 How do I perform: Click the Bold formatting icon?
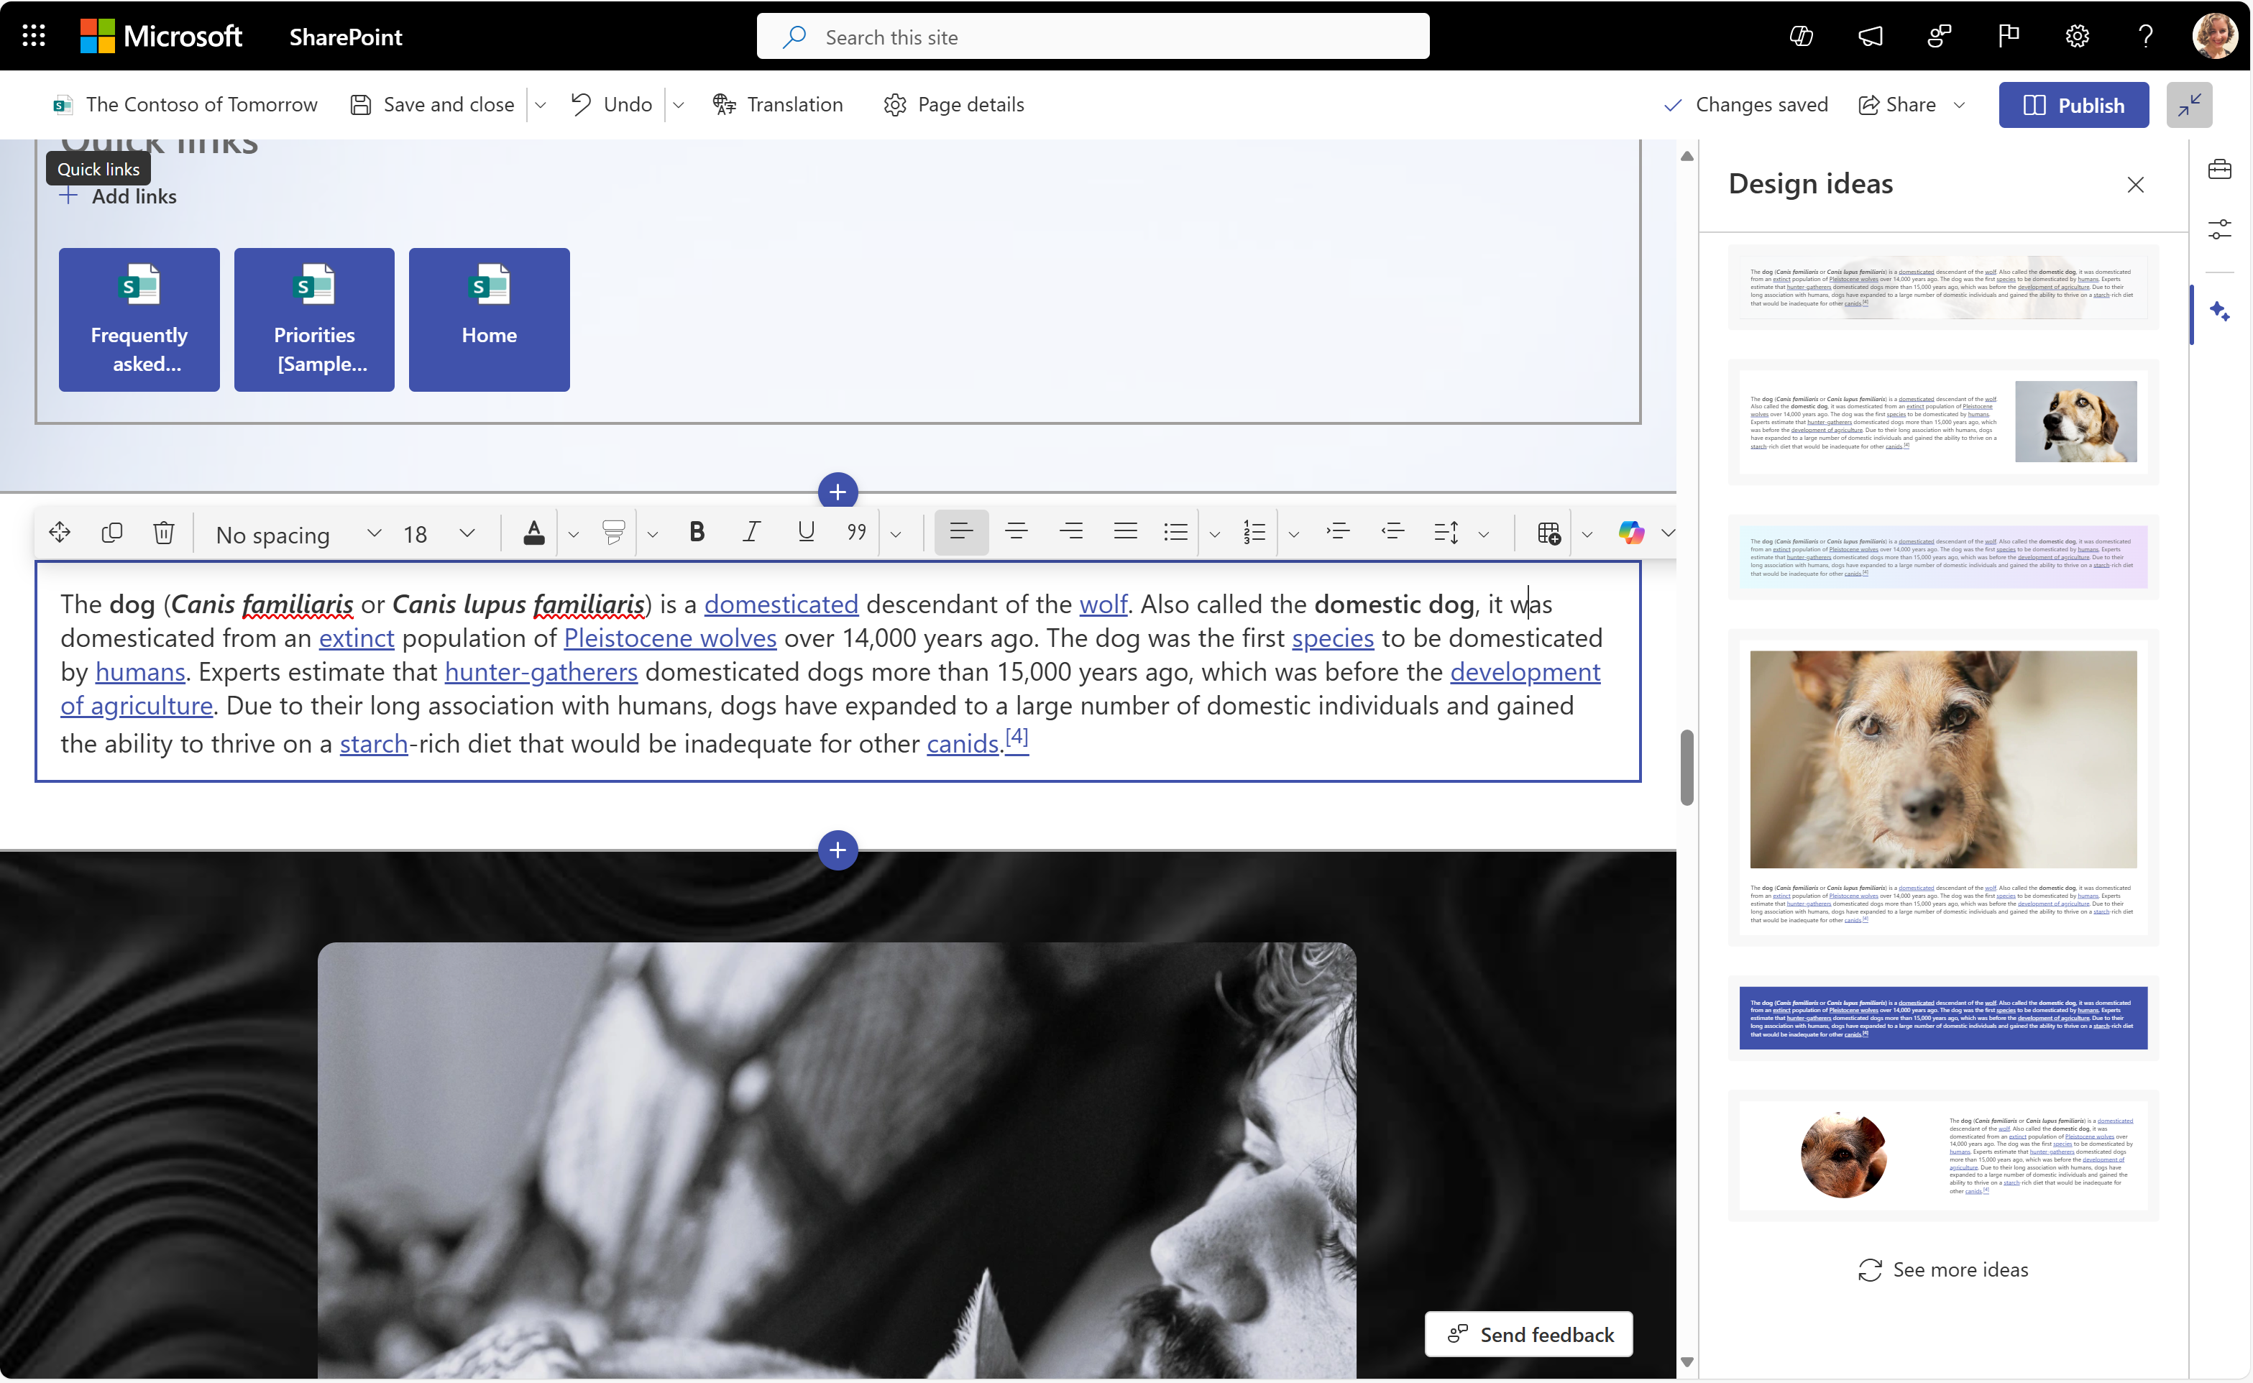point(695,531)
